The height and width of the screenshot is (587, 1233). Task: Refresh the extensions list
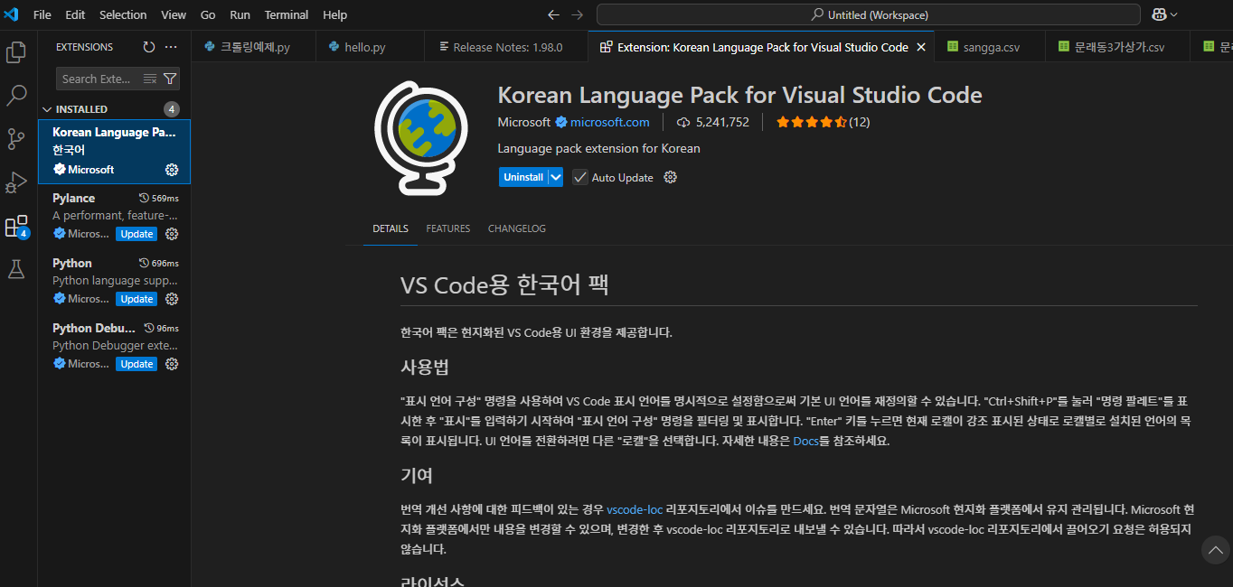pos(149,47)
